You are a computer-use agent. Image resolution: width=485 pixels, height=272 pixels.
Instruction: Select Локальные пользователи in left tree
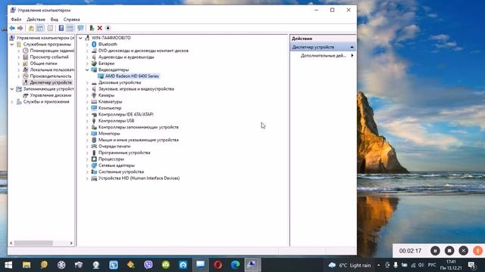(52, 70)
